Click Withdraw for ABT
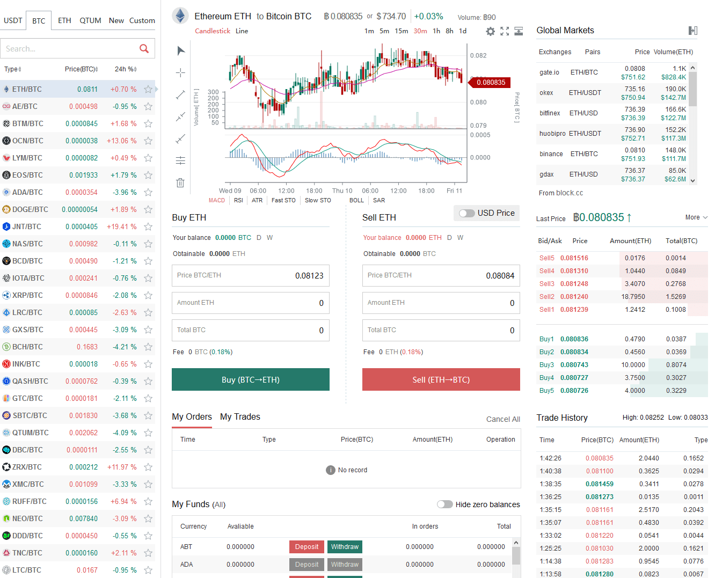Viewport: 715px width, 578px height. [x=345, y=547]
